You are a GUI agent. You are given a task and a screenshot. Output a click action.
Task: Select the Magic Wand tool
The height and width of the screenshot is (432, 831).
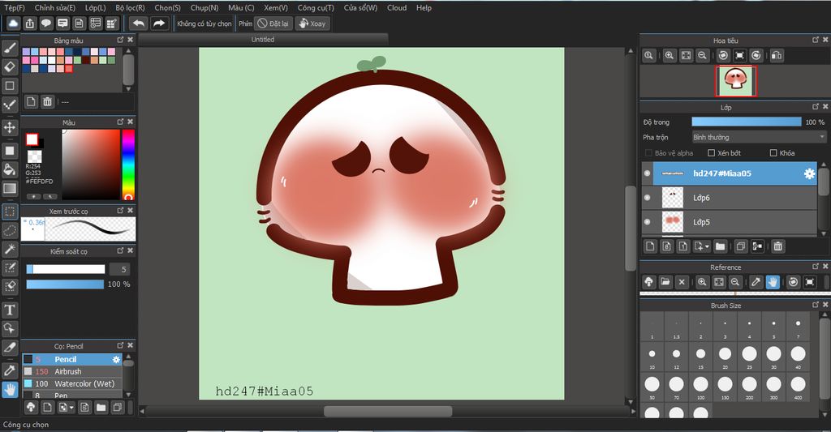(10, 249)
